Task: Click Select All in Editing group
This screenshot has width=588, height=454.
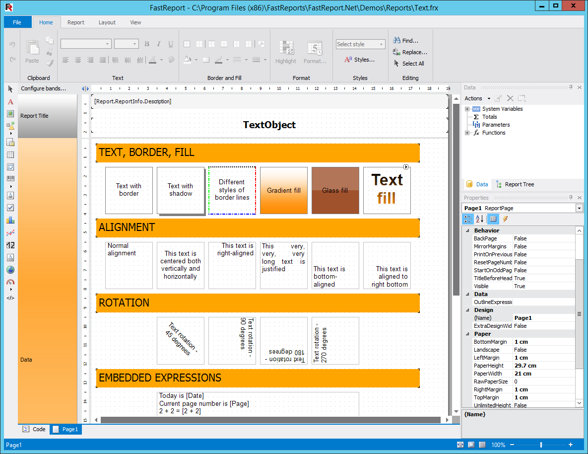Action: click(409, 64)
